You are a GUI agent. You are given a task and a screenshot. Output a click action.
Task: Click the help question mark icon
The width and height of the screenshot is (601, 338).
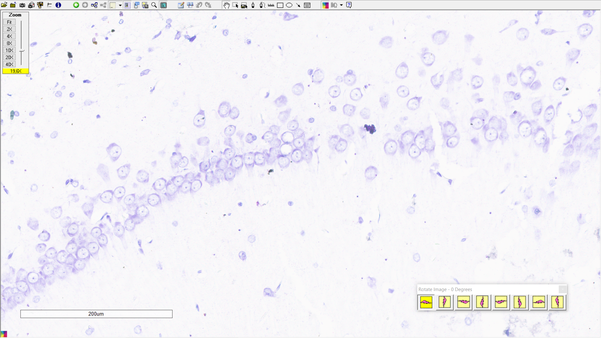pyautogui.click(x=349, y=5)
